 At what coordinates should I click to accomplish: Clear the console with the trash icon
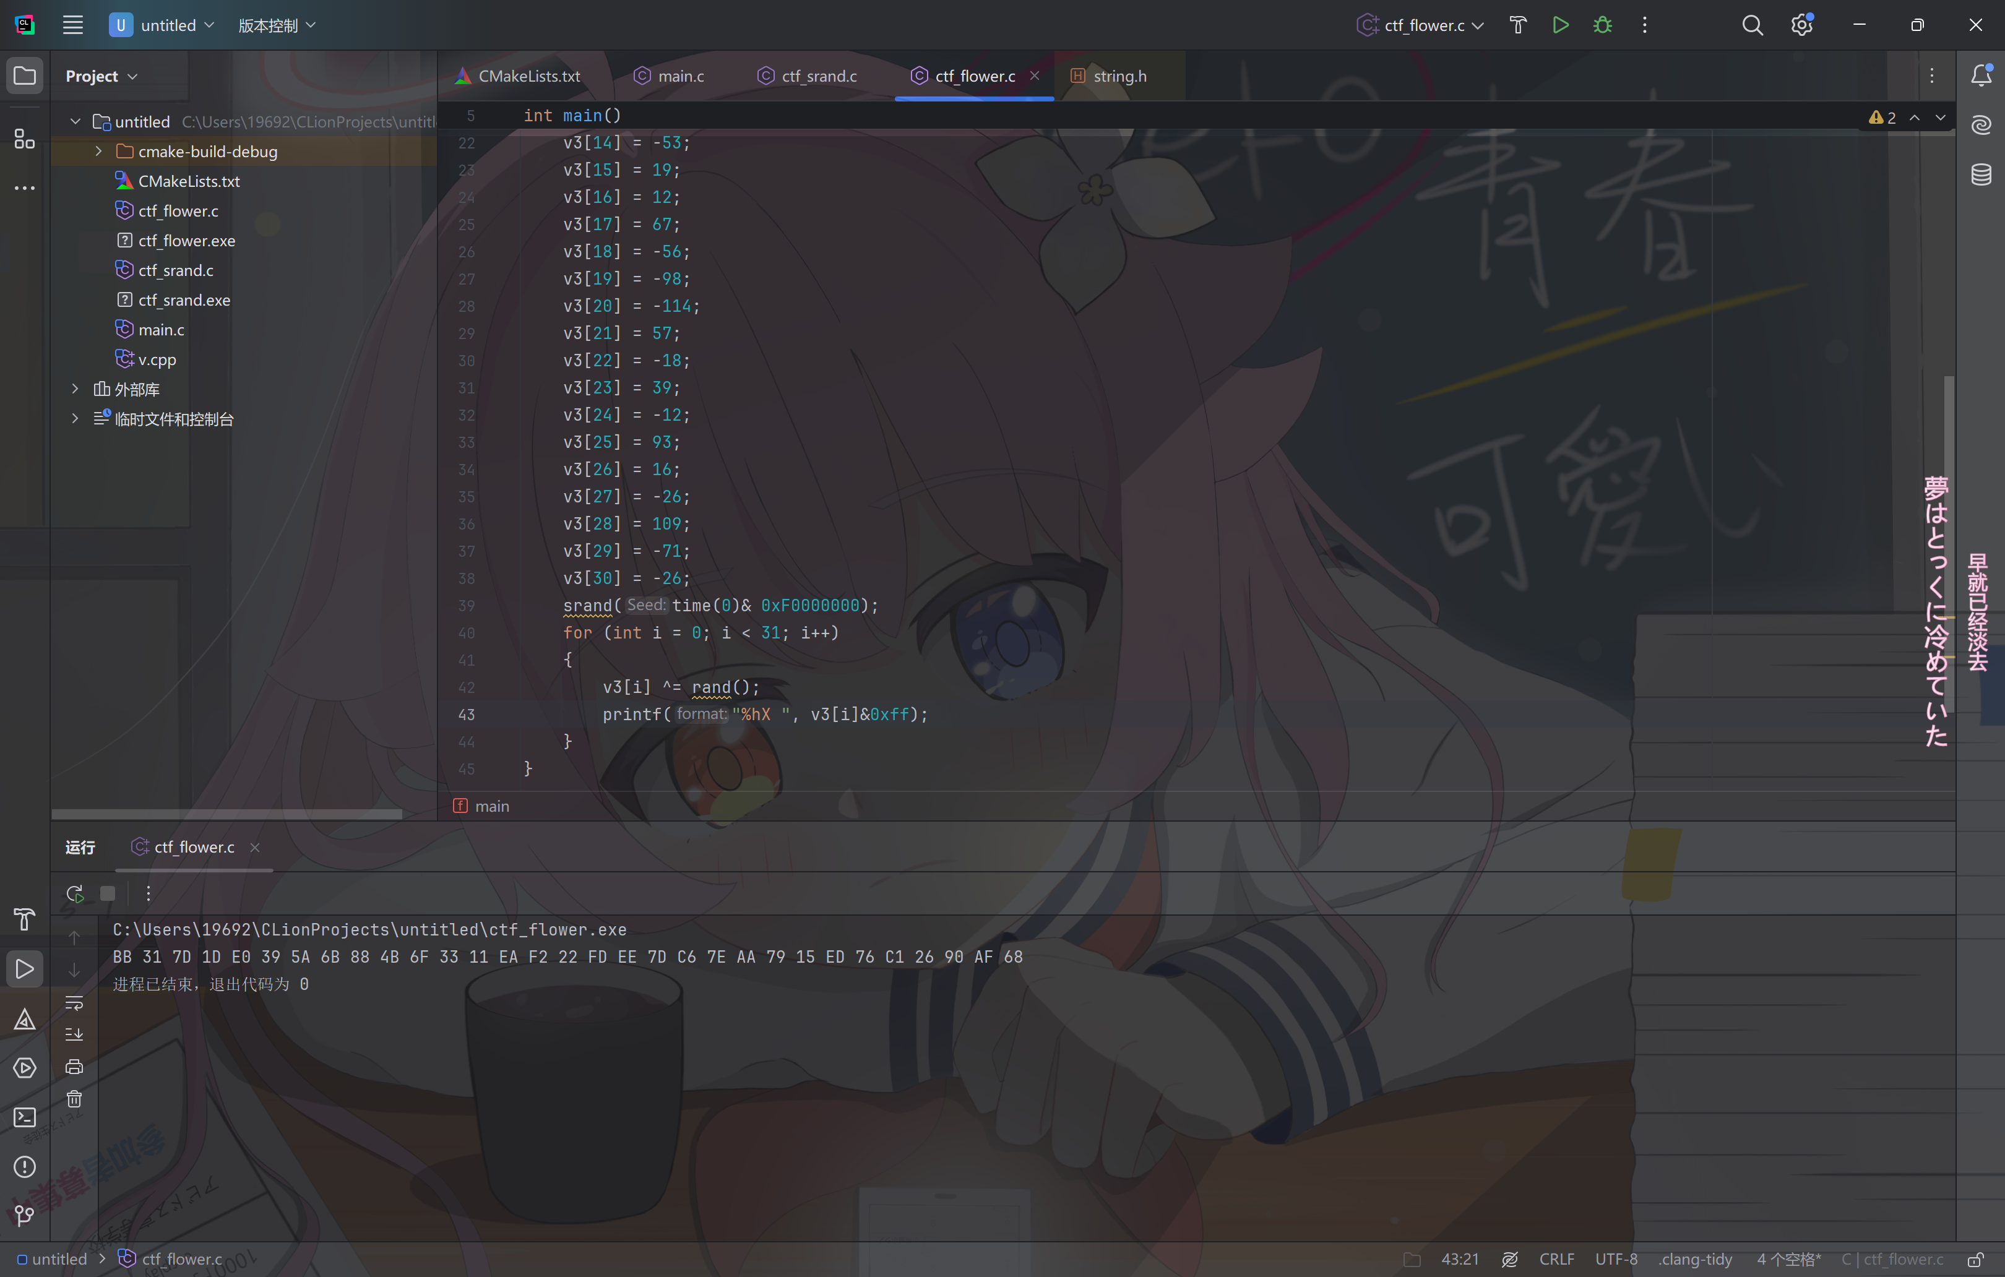click(74, 1099)
